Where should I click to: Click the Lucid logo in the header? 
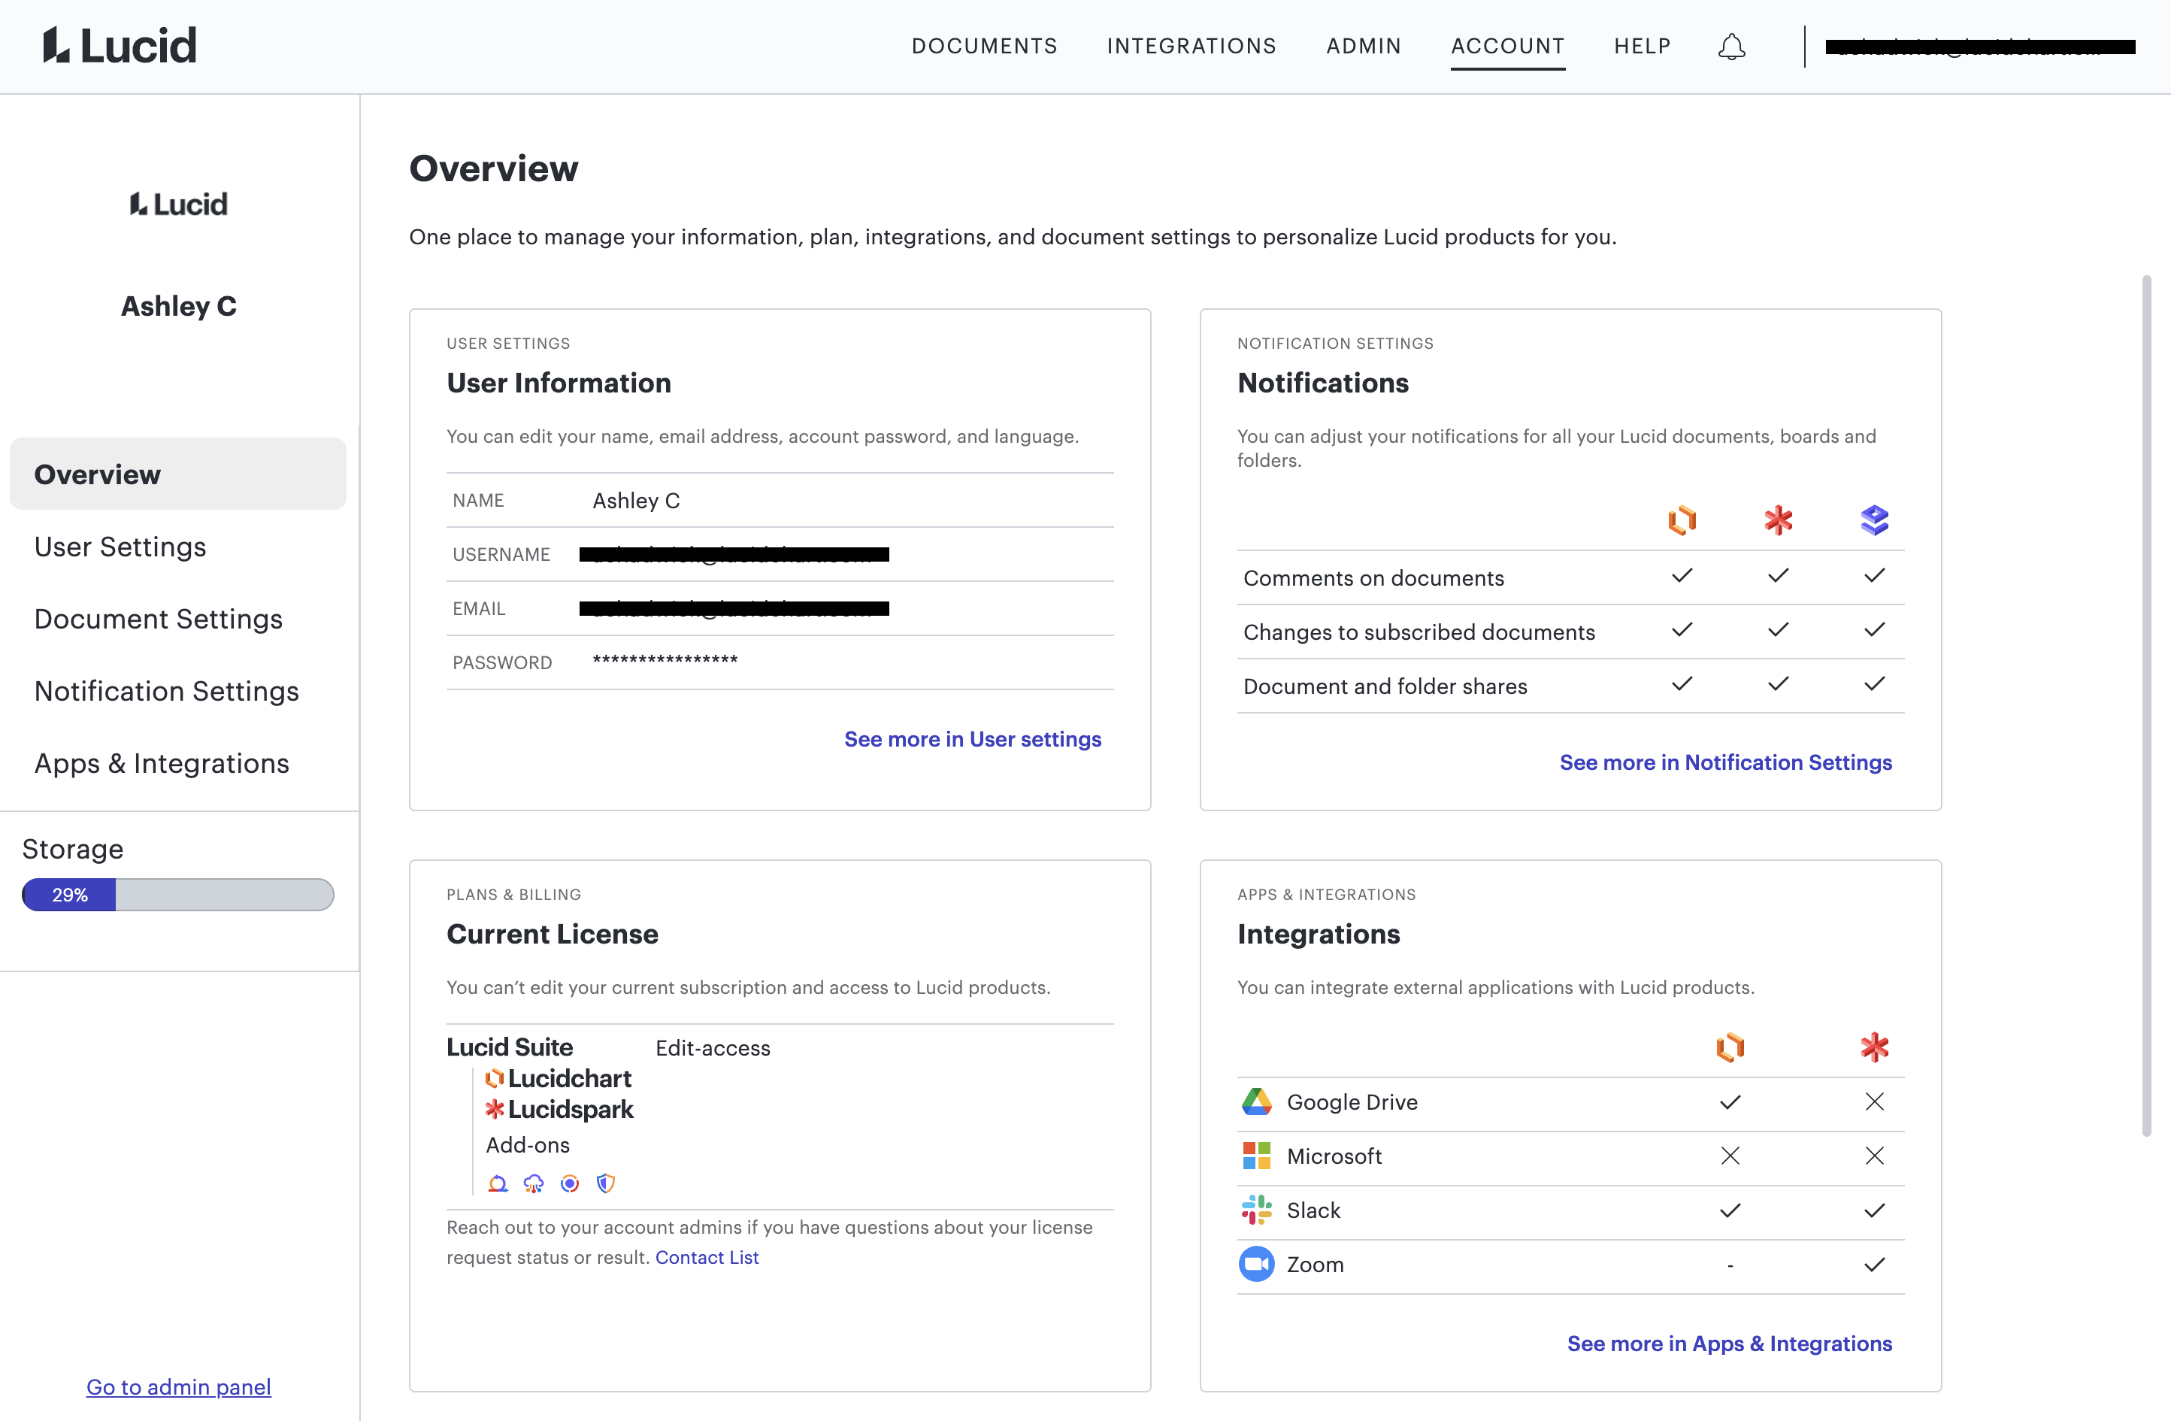coord(120,46)
